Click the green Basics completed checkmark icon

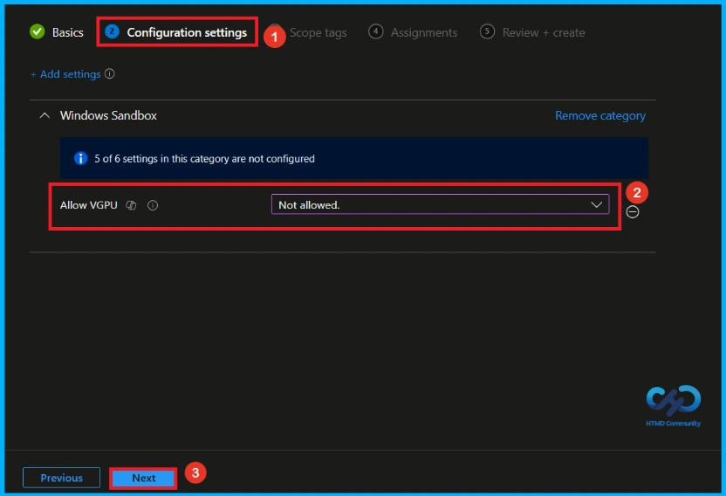click(x=37, y=32)
